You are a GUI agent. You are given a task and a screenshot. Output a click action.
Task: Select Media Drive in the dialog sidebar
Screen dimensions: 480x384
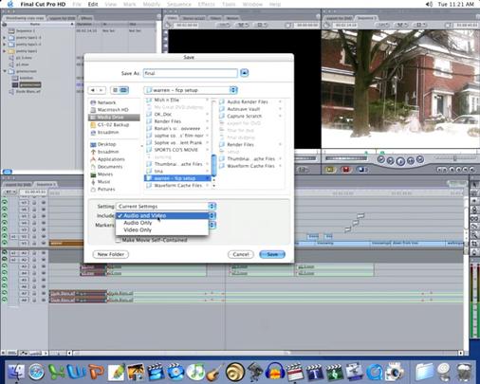[114, 118]
